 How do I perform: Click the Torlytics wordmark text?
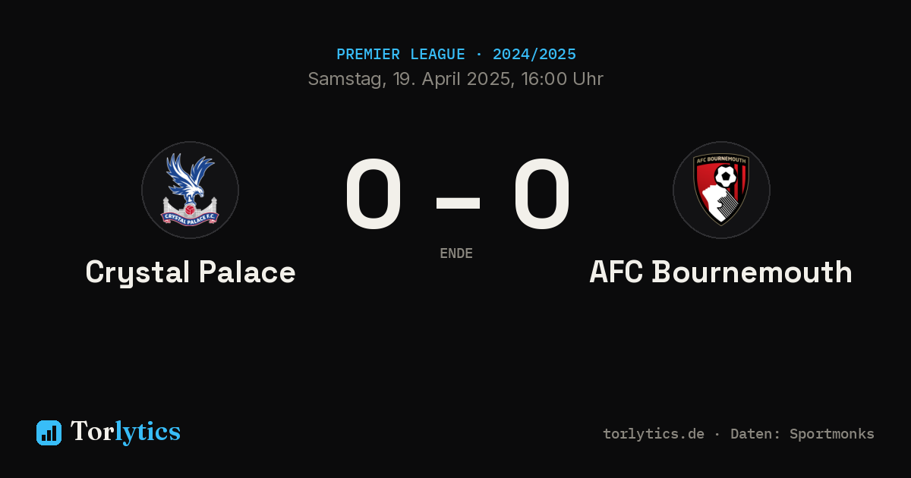click(x=125, y=432)
